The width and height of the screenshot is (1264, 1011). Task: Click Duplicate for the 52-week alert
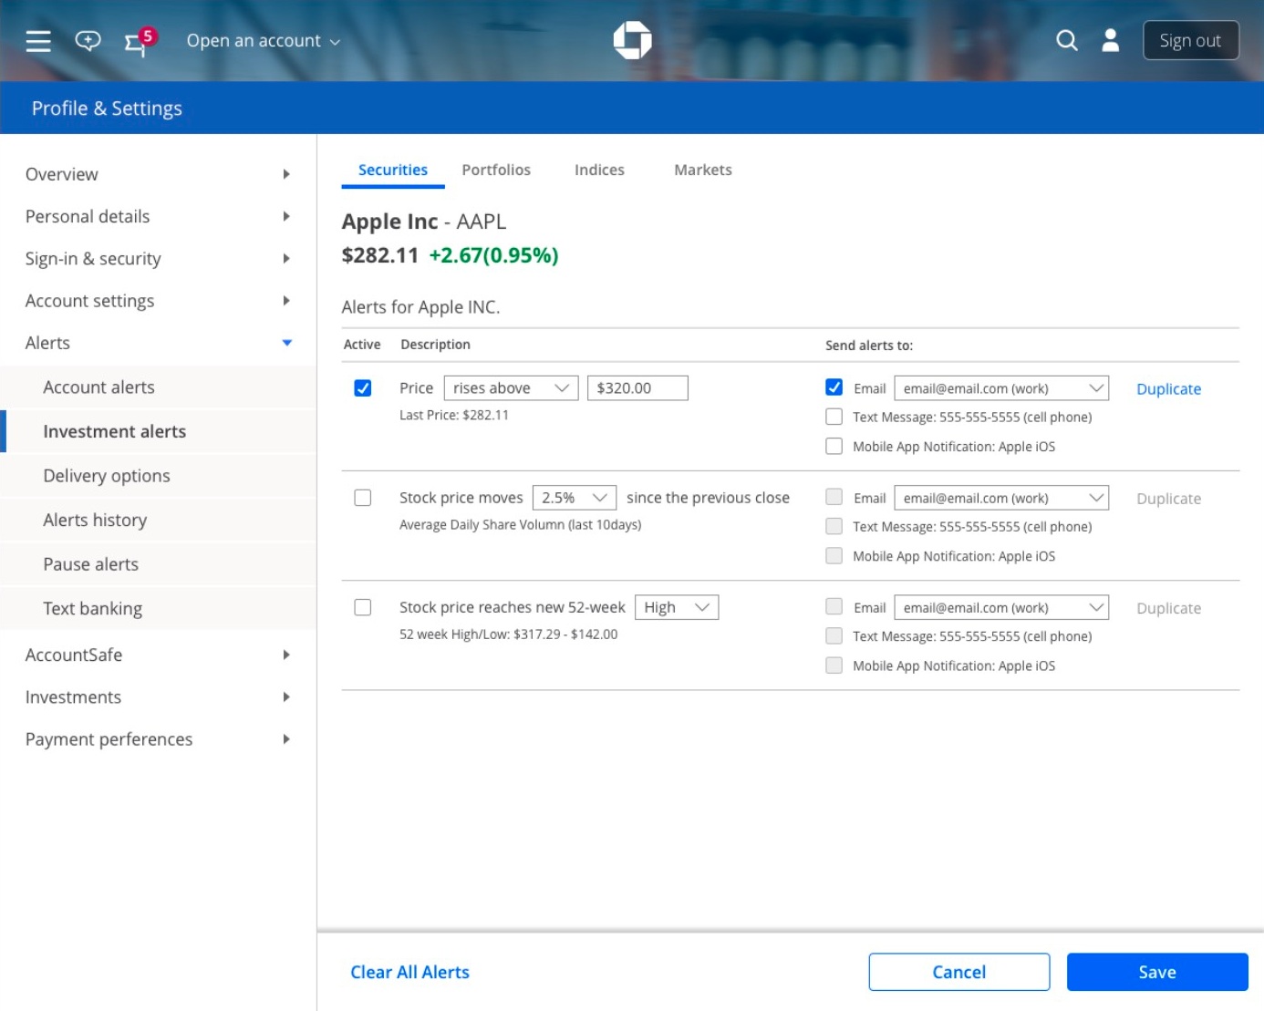(1168, 608)
